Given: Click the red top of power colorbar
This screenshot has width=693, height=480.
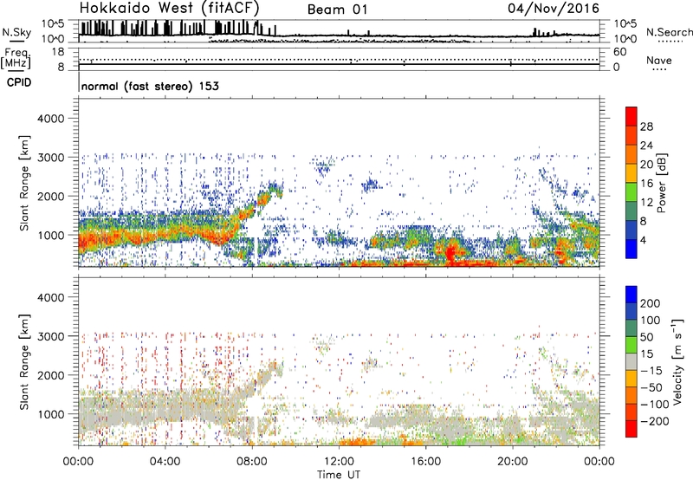Looking at the screenshot, I should point(631,116).
